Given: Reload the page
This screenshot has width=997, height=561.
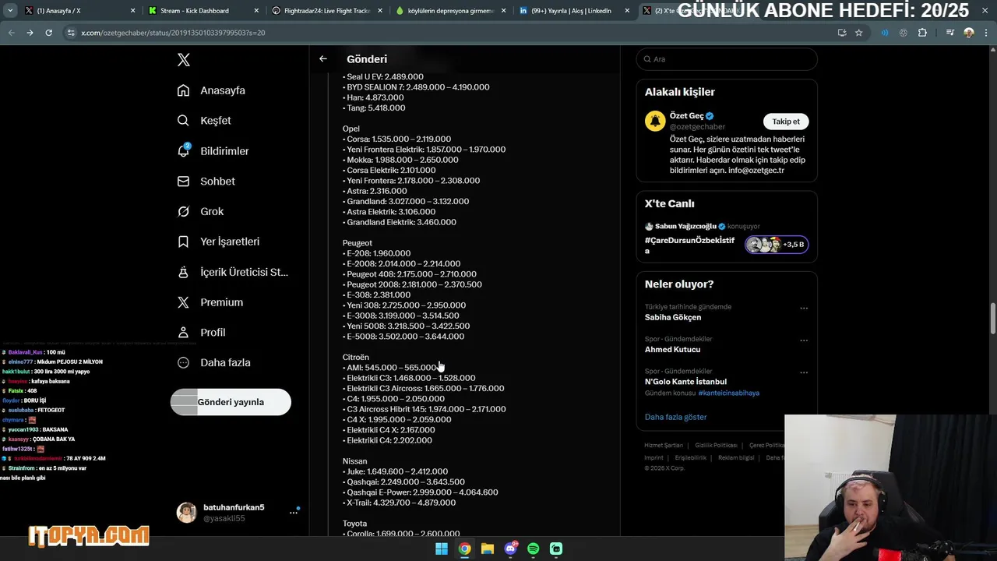Looking at the screenshot, I should (48, 33).
